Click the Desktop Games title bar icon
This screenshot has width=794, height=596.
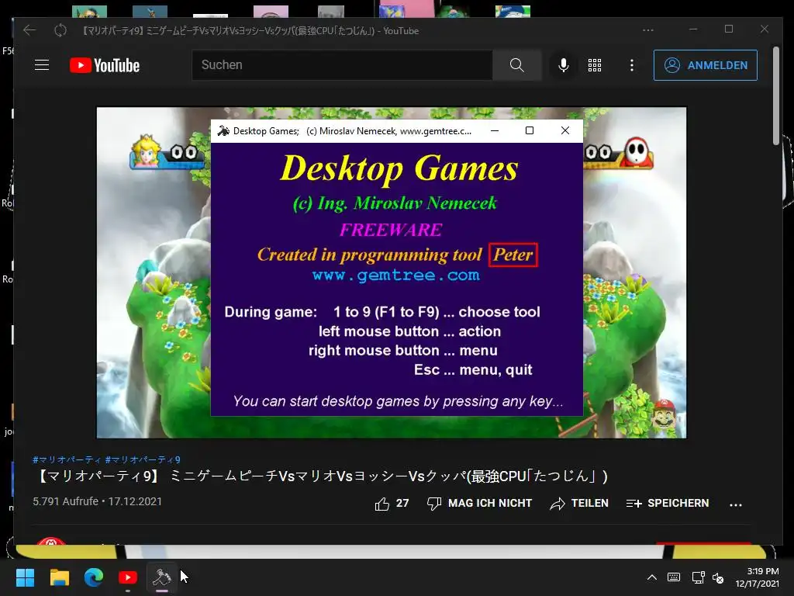223,130
